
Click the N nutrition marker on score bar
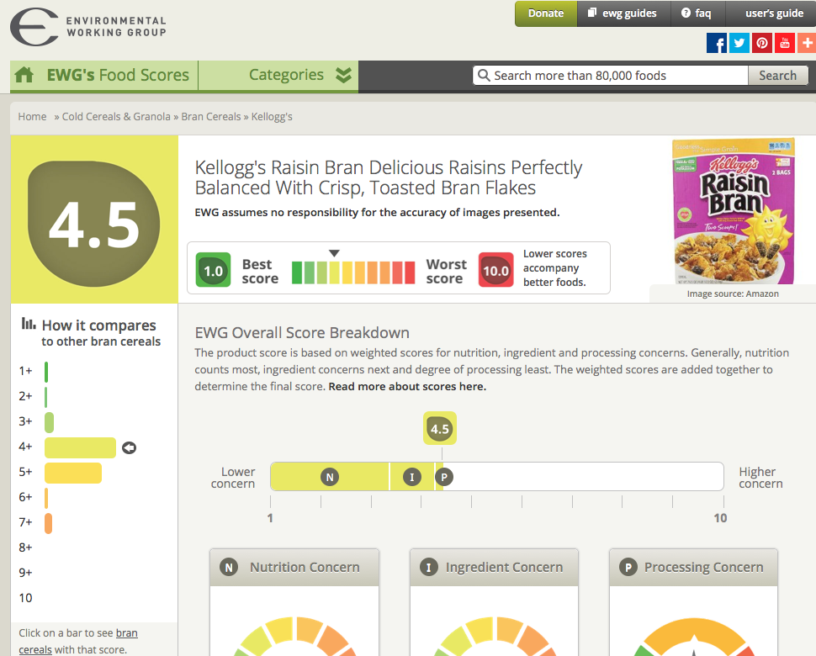coord(330,477)
